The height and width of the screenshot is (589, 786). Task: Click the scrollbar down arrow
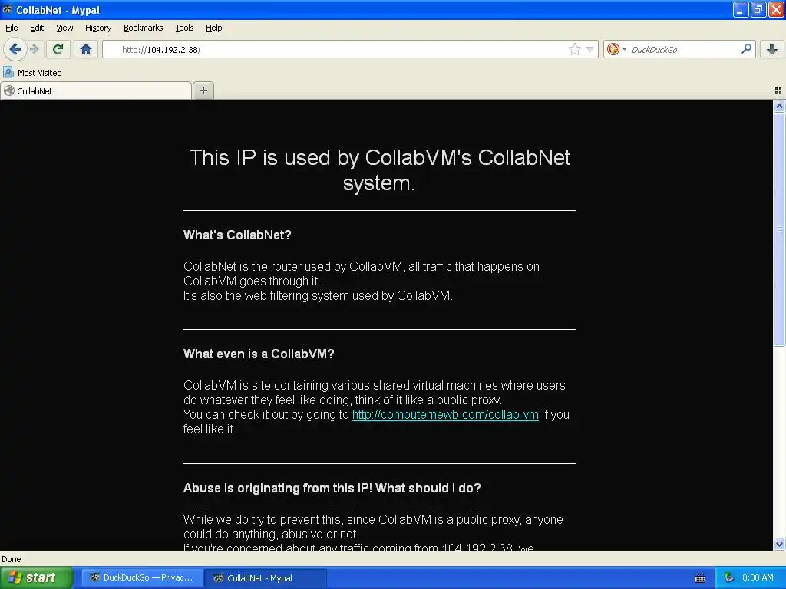pos(779,544)
